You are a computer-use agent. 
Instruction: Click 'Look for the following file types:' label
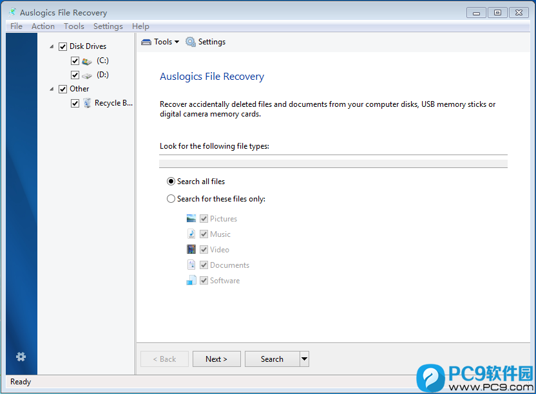215,146
